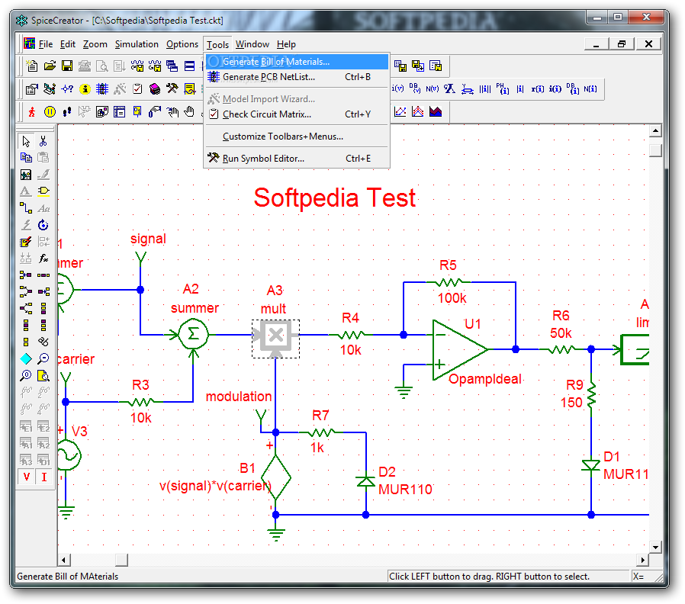Click the cascade windows toolbar icon

click(172, 66)
